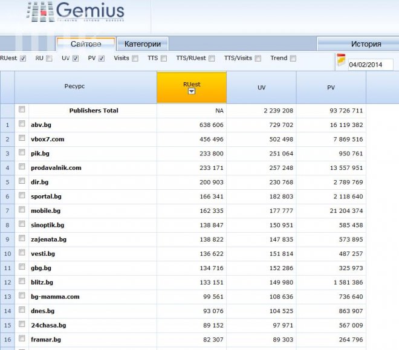Click the sinoptik.bg resource name

coord(48,225)
